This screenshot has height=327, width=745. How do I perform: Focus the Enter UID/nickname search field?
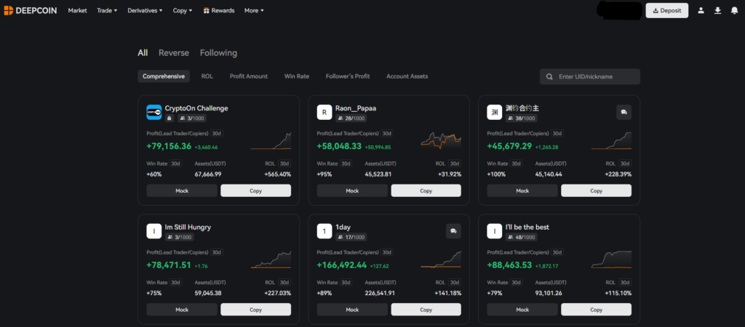click(590, 76)
